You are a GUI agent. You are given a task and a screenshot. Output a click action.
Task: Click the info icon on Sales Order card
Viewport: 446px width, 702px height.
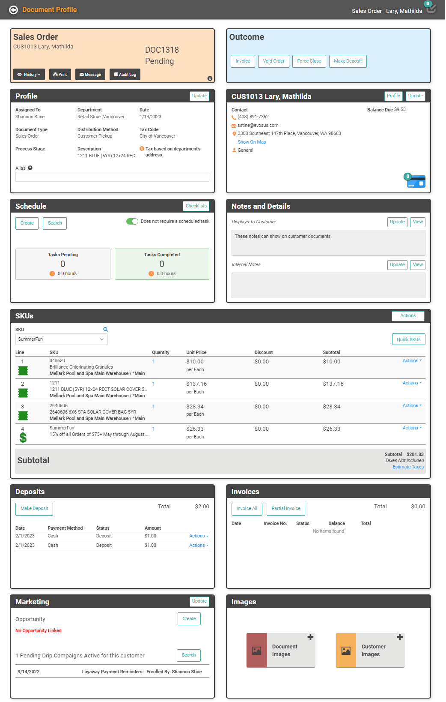pyautogui.click(x=210, y=78)
